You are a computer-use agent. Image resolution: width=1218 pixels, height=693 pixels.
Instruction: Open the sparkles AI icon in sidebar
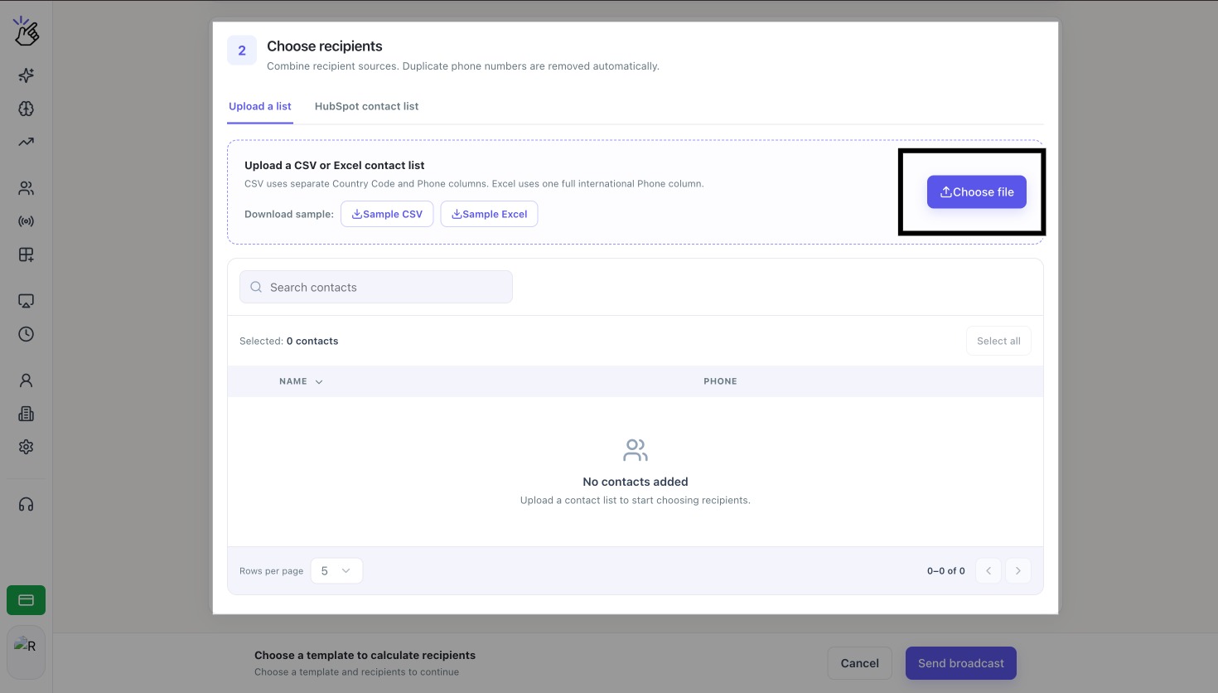point(27,75)
